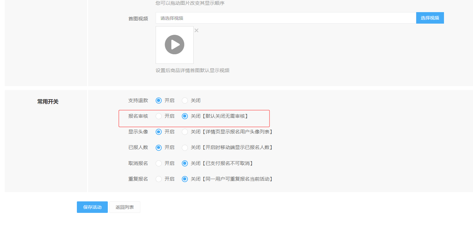Click the 选择视频 button
473x225 pixels.
pyautogui.click(x=430, y=18)
